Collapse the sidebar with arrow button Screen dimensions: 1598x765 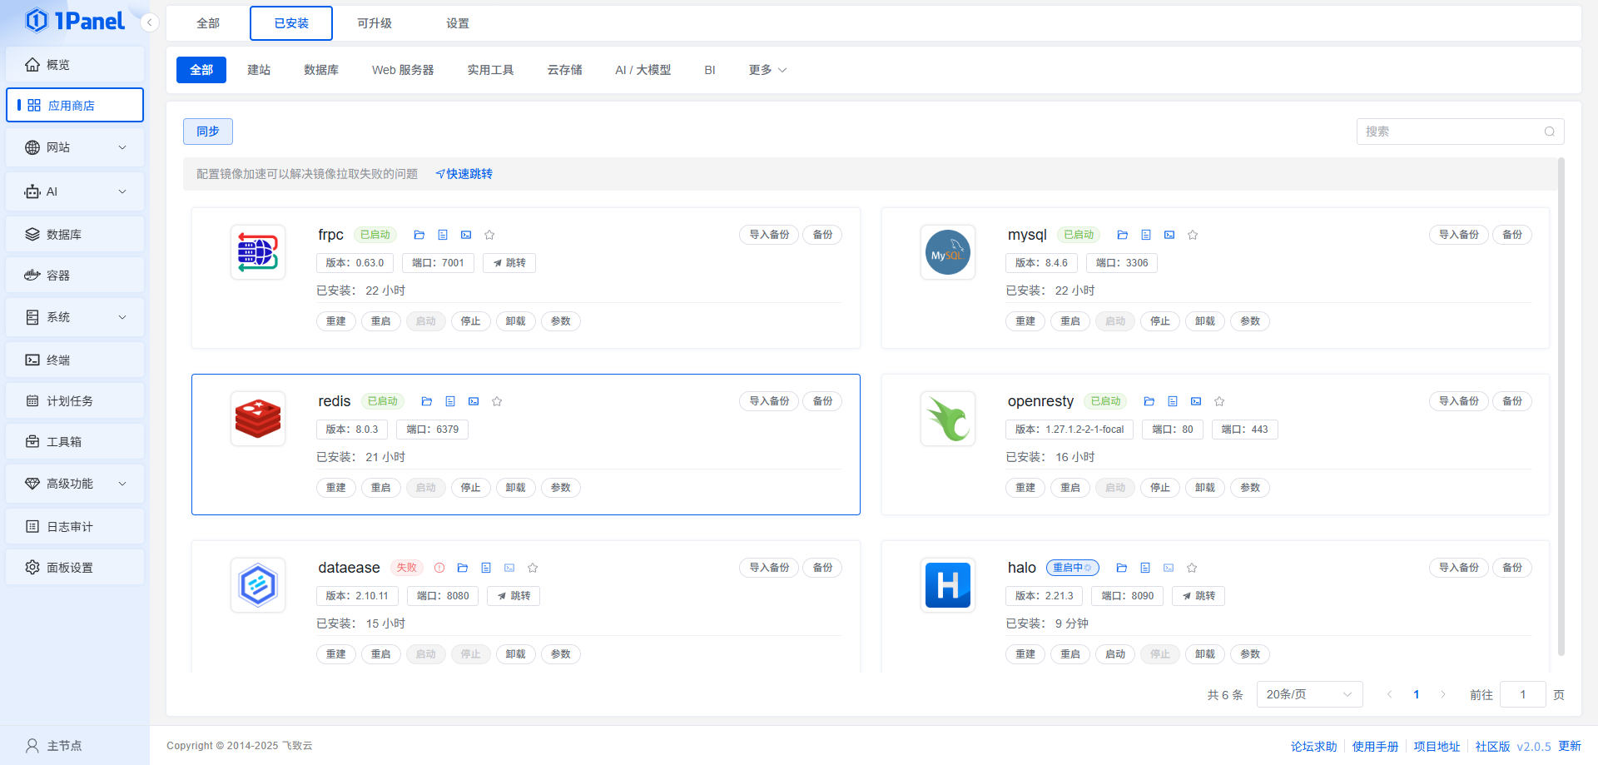150,22
